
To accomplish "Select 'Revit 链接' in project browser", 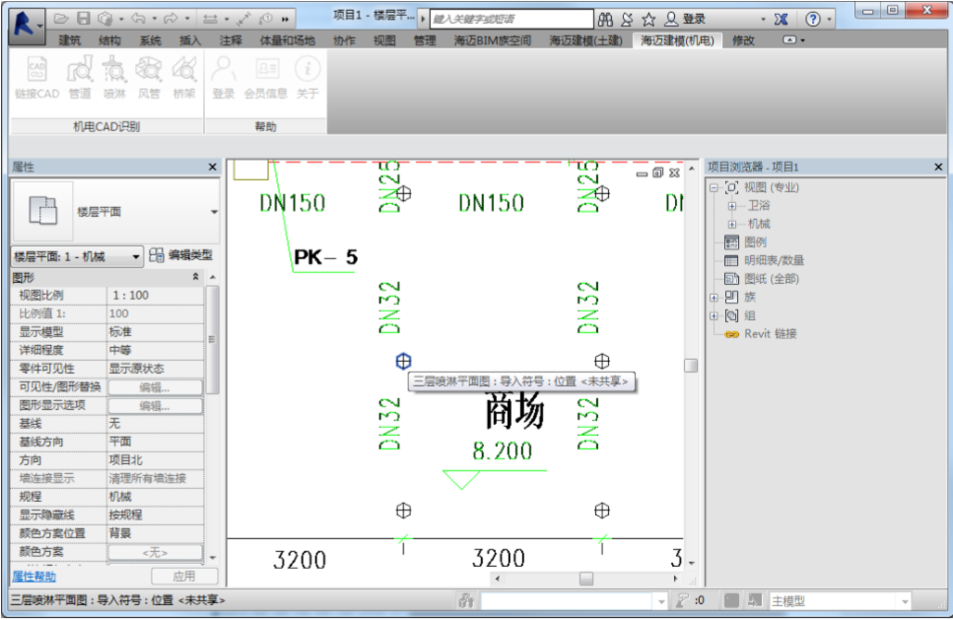I will [771, 334].
